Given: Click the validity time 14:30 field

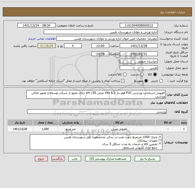Looking at the screenshot, I should click(x=100, y=54).
